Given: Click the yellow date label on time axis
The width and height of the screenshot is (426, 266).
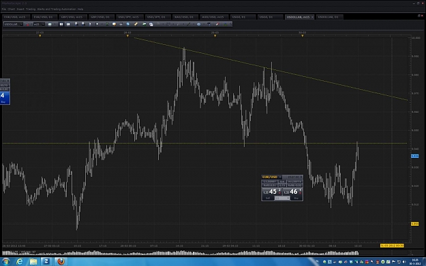Looking at the screenshot, I should point(392,246).
